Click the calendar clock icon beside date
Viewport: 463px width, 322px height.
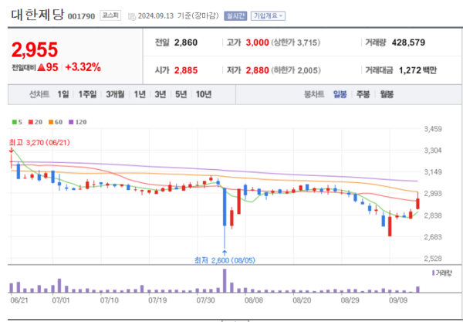tap(132, 16)
